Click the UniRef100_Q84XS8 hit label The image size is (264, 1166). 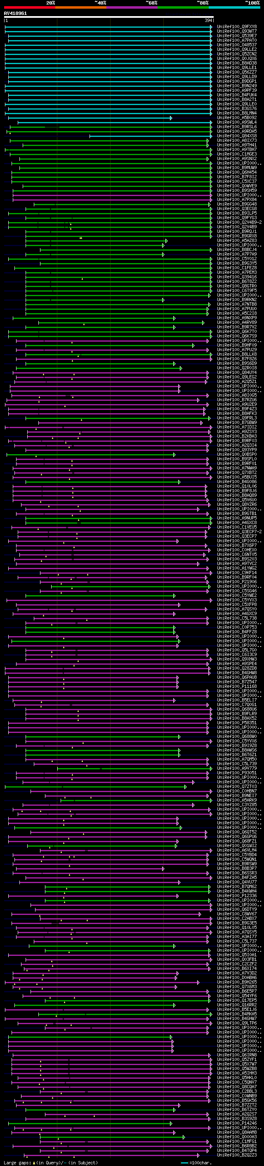tap(237, 136)
